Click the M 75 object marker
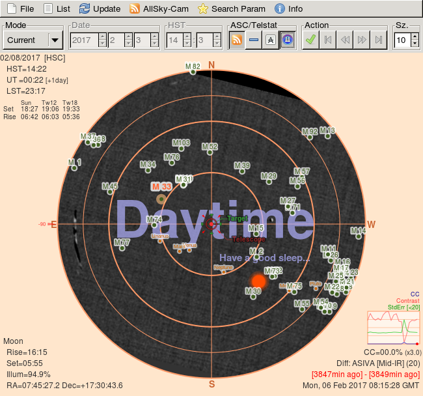Image resolution: width=423 pixels, height=396 pixels. point(294,292)
